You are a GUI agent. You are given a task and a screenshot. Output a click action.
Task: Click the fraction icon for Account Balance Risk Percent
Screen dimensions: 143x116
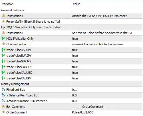click(x=3, y=101)
